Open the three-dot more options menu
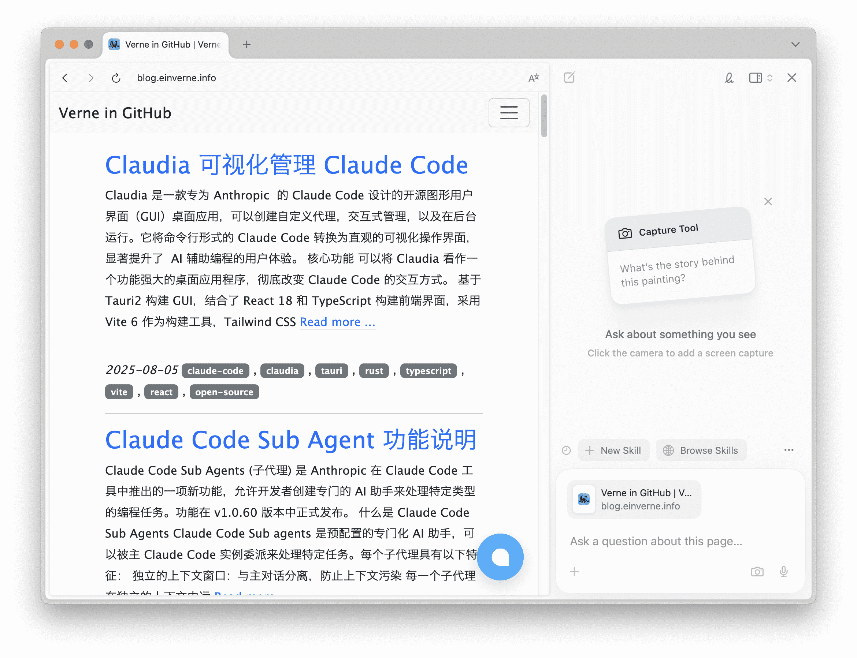 pyautogui.click(x=789, y=450)
